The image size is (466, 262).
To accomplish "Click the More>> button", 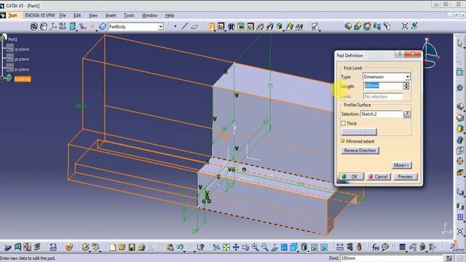I will pyautogui.click(x=401, y=165).
